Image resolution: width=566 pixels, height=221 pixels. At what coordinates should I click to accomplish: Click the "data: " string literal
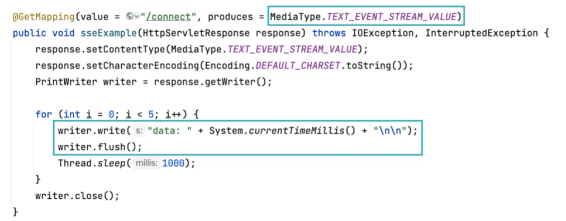pyautogui.click(x=169, y=131)
